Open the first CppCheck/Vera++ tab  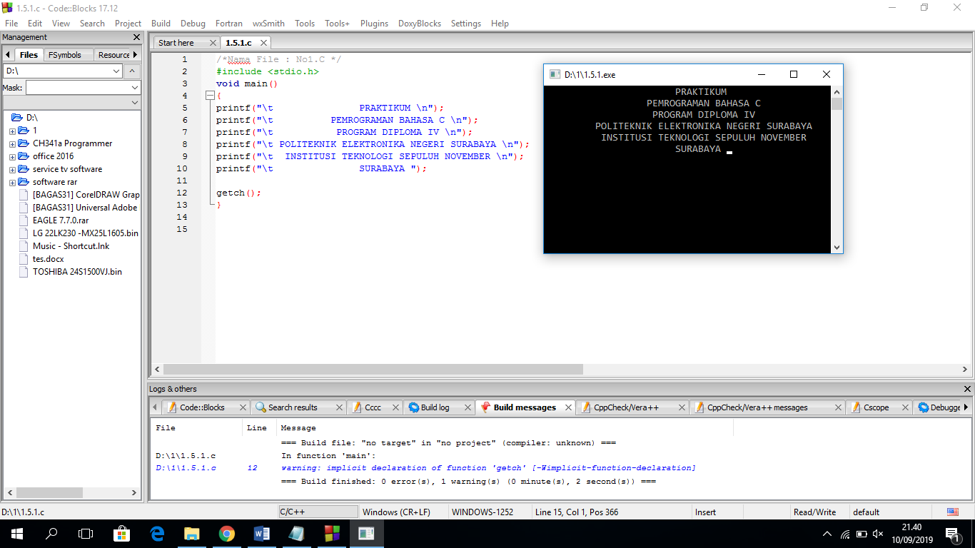click(x=626, y=407)
